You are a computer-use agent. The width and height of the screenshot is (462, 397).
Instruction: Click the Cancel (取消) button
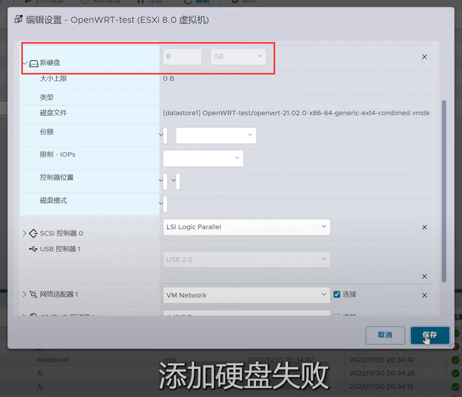(x=385, y=335)
